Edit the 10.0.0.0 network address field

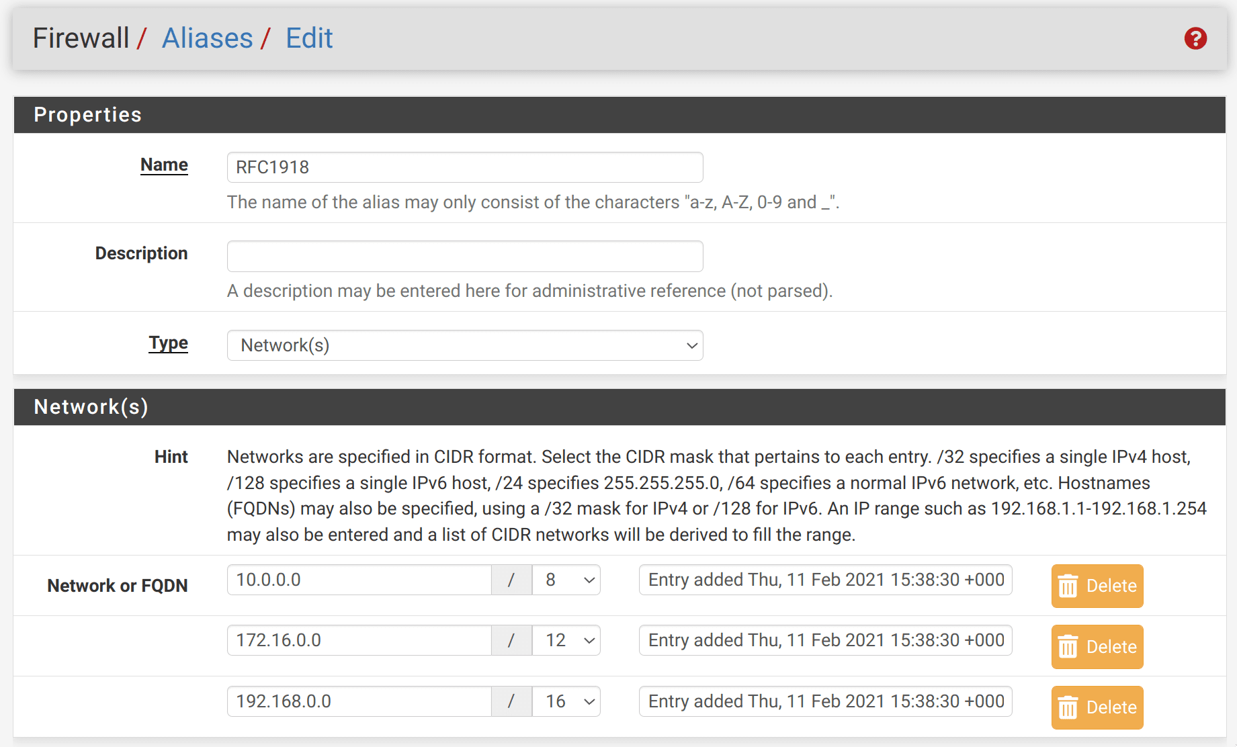359,580
